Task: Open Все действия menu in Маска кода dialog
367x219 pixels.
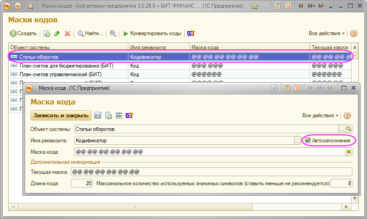Action: [x=320, y=115]
